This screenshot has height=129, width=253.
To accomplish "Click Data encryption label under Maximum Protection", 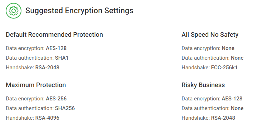I will tap(25, 99).
